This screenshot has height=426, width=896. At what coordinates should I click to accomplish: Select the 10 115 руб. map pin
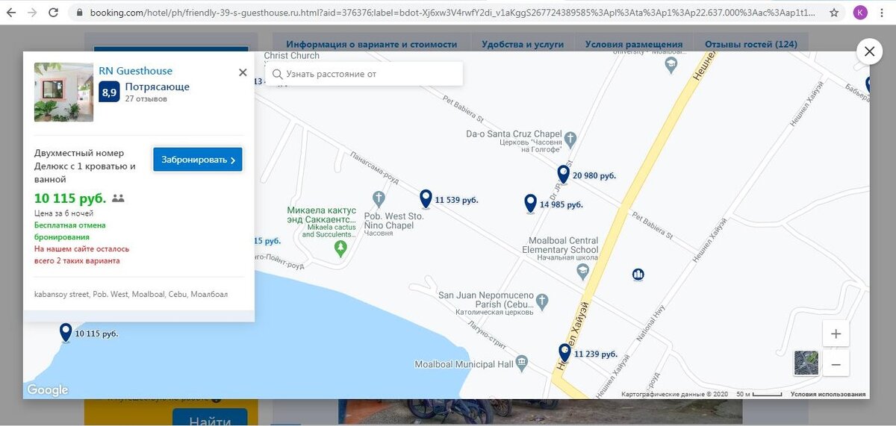tap(66, 332)
